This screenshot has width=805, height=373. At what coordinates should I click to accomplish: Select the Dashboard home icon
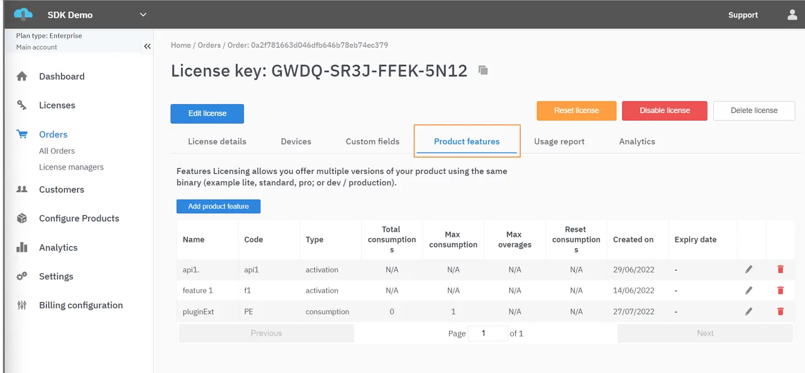[x=21, y=76]
